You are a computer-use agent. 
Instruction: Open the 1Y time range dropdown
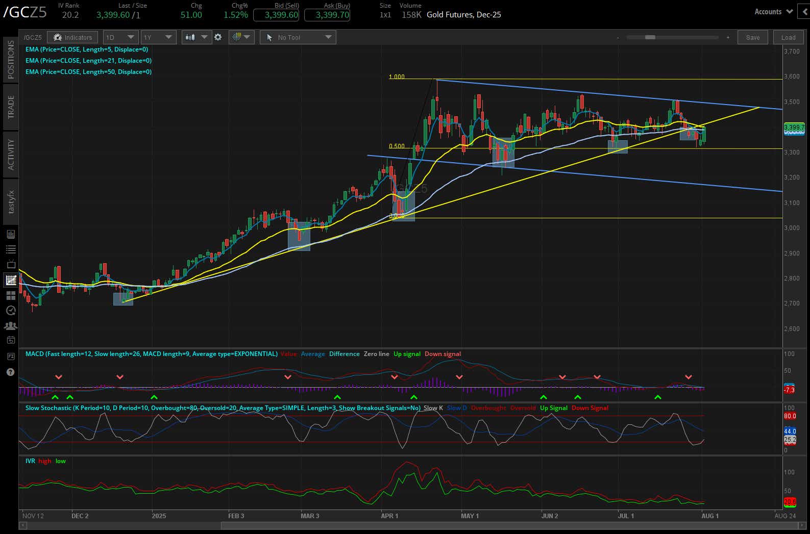click(158, 37)
